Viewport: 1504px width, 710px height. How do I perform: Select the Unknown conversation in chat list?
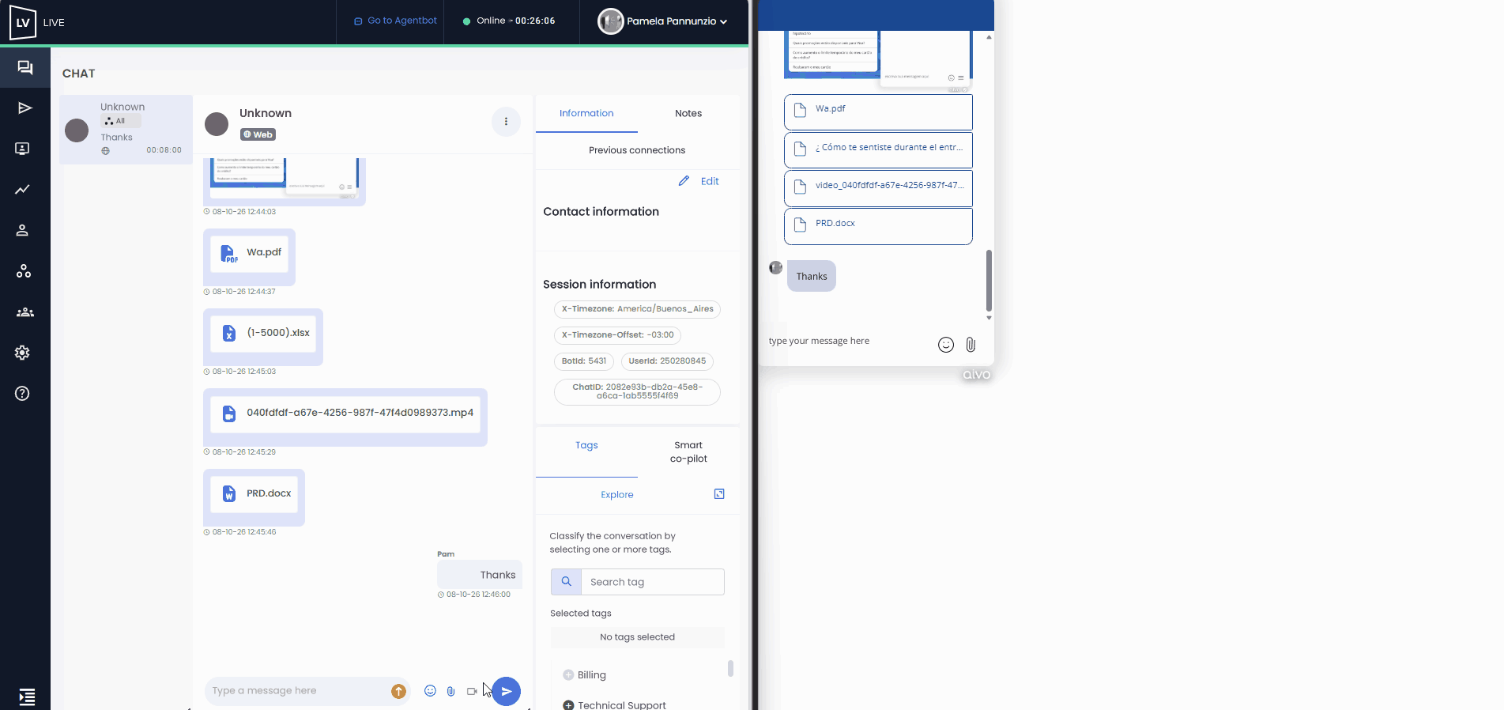(x=126, y=130)
